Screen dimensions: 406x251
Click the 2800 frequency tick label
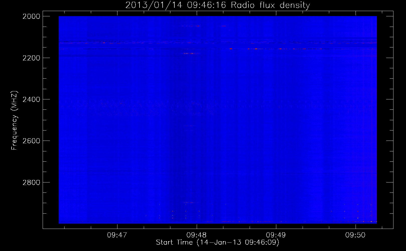click(31, 182)
